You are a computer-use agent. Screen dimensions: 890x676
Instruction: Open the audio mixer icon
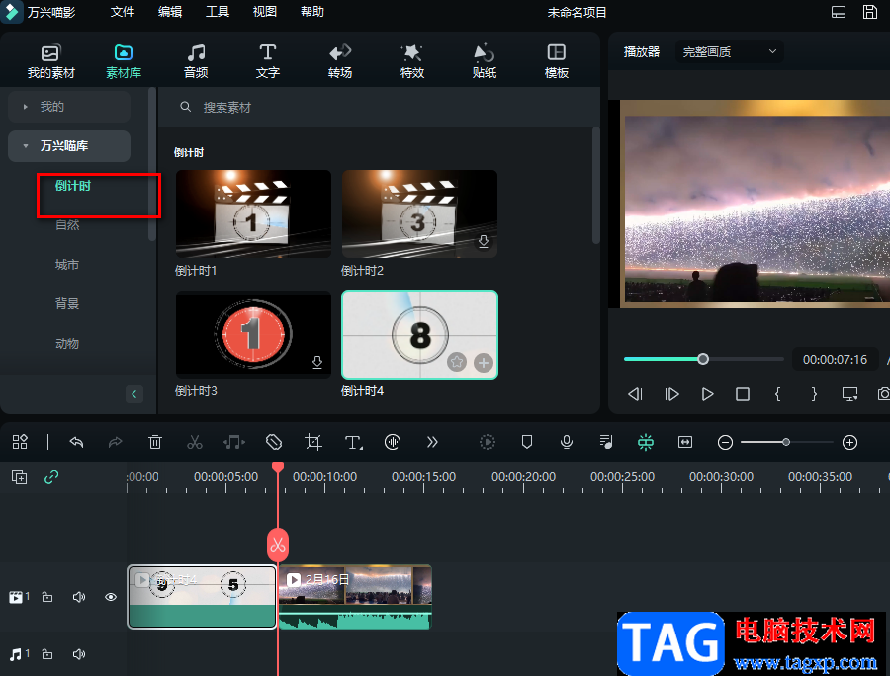click(606, 442)
